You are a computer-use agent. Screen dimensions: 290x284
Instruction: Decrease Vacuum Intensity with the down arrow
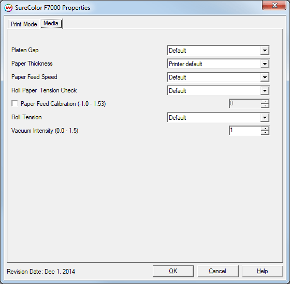tap(265, 133)
